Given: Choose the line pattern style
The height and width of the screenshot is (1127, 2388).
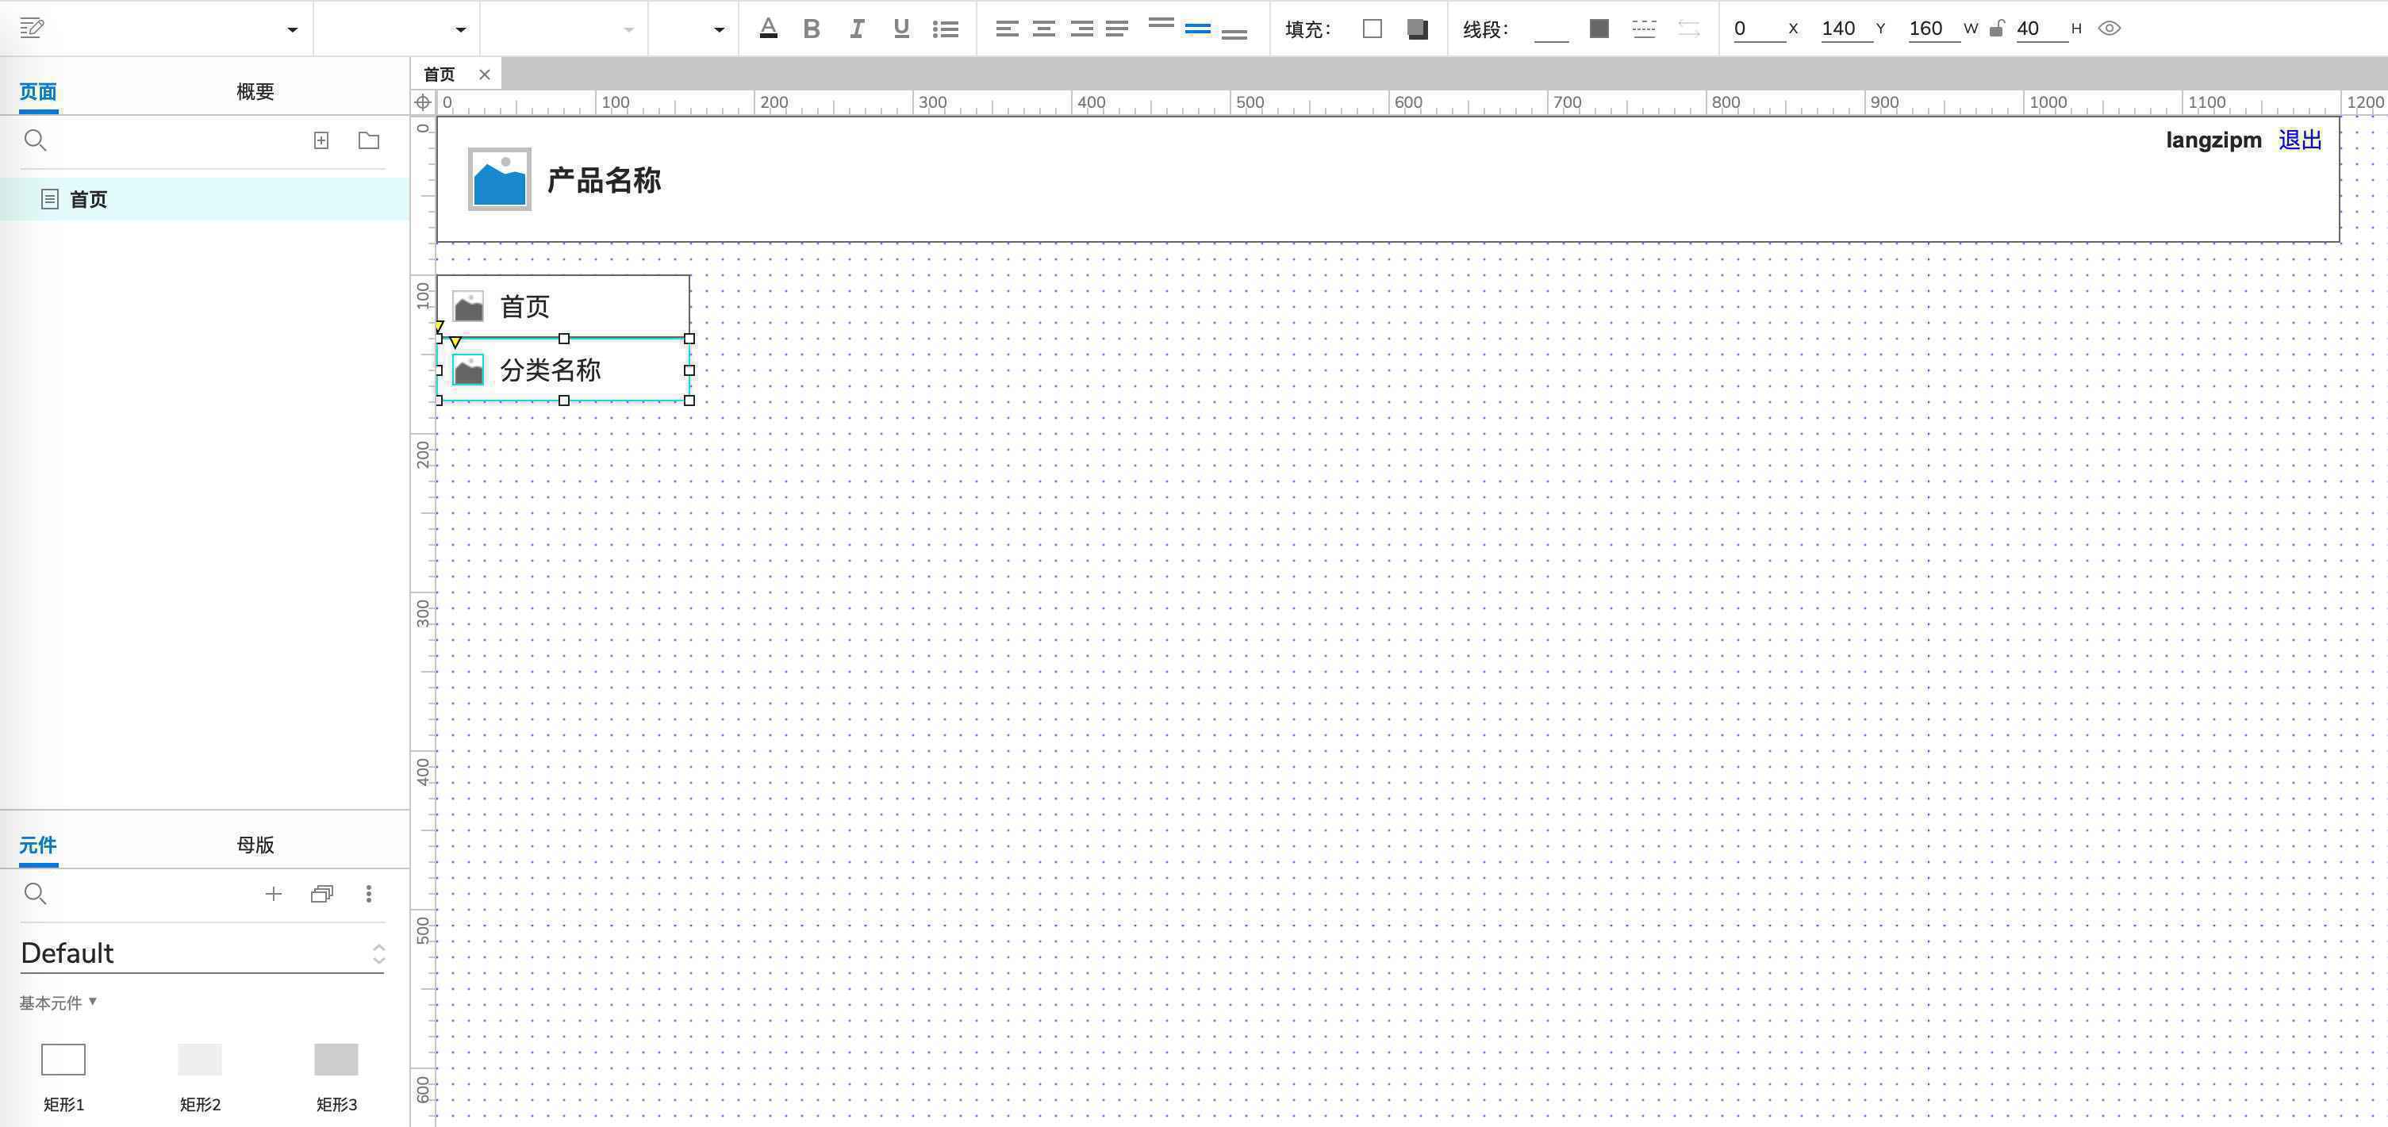Looking at the screenshot, I should click(1644, 29).
